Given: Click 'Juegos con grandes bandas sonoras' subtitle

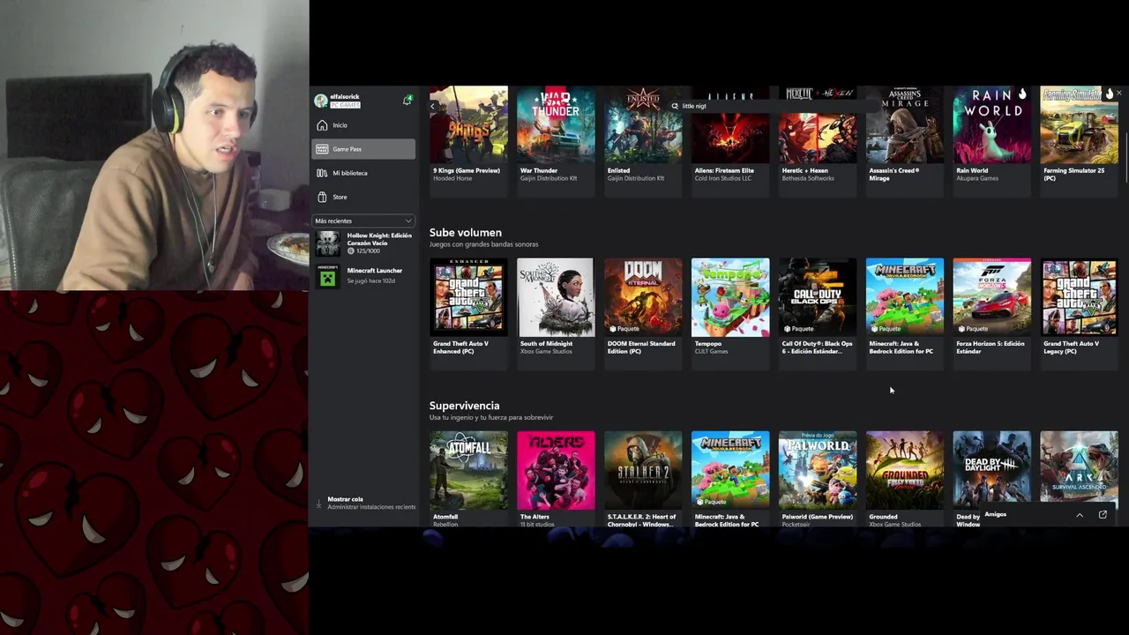Looking at the screenshot, I should pos(483,244).
